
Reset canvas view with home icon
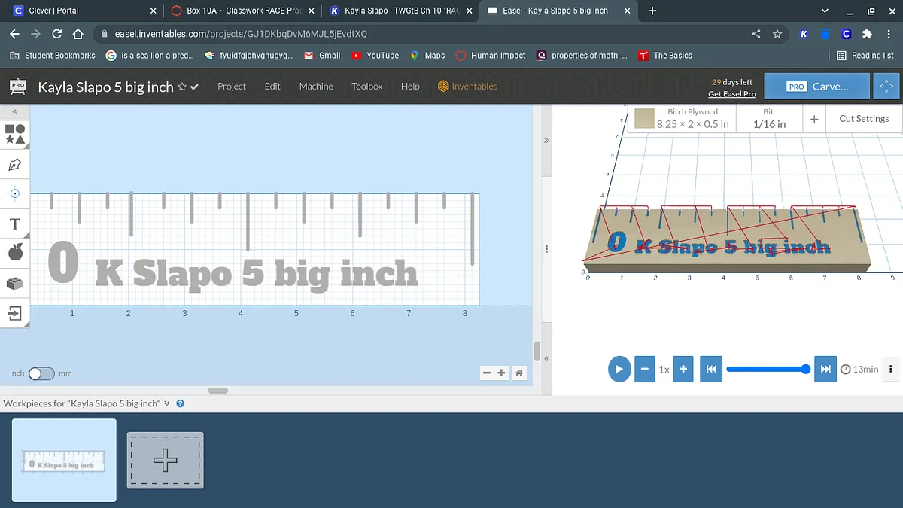click(519, 373)
